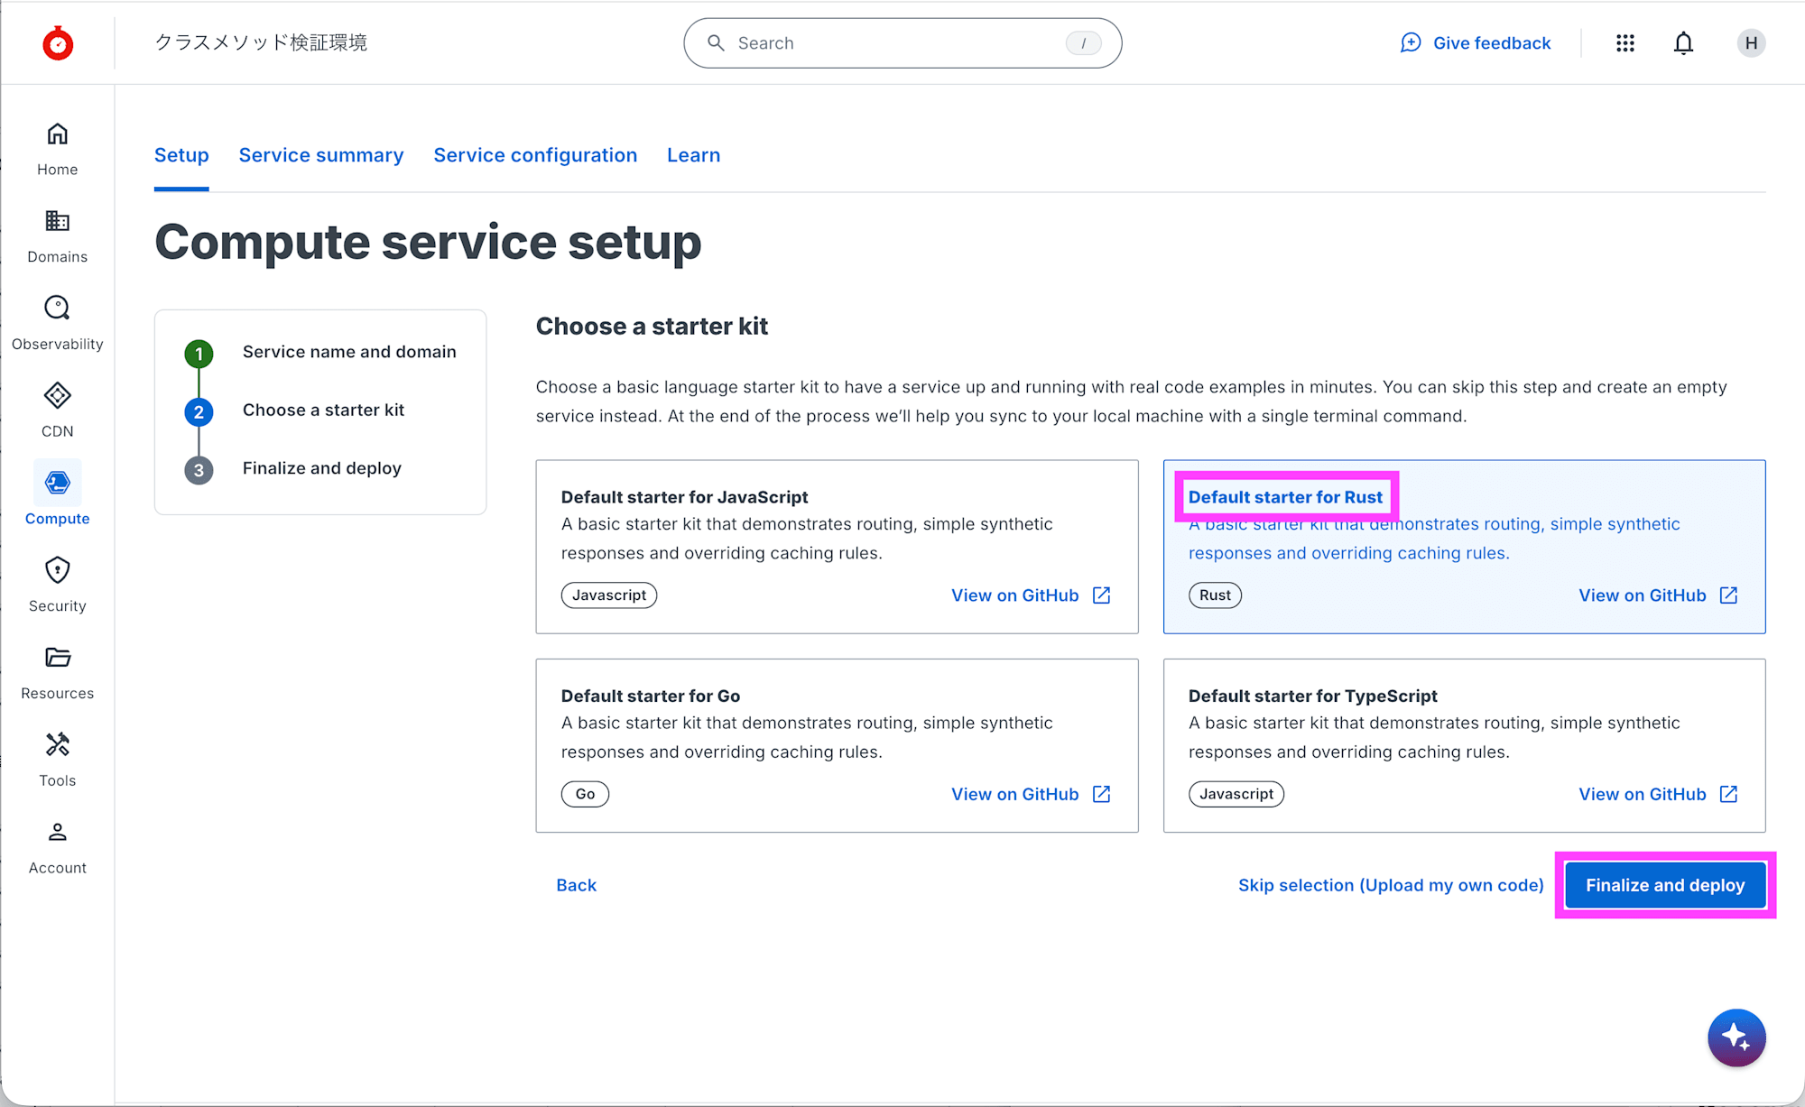Open Observability section icon
The width and height of the screenshot is (1805, 1107).
(57, 309)
